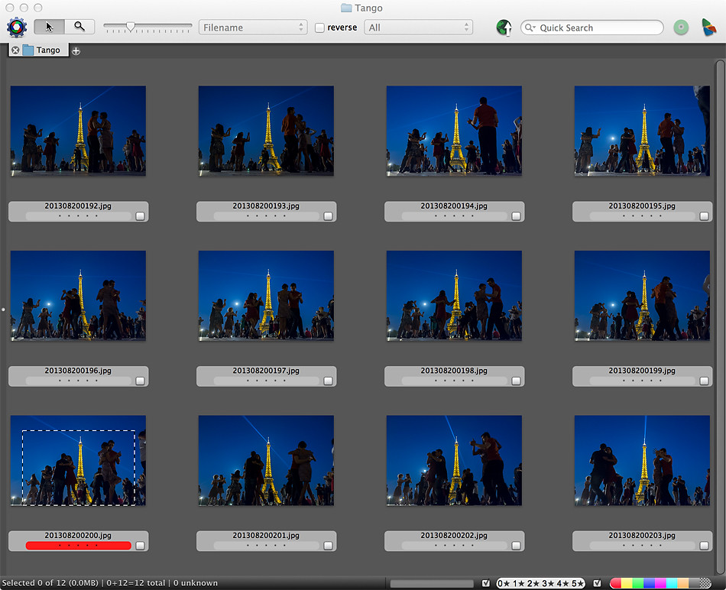Open the Filename sort dropdown
Viewport: 726px width, 590px height.
(253, 28)
